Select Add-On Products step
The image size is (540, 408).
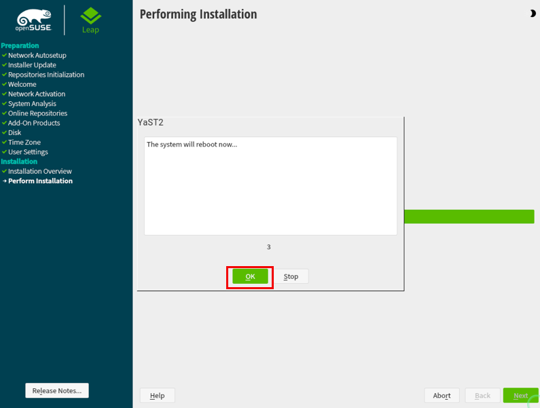[34, 123]
